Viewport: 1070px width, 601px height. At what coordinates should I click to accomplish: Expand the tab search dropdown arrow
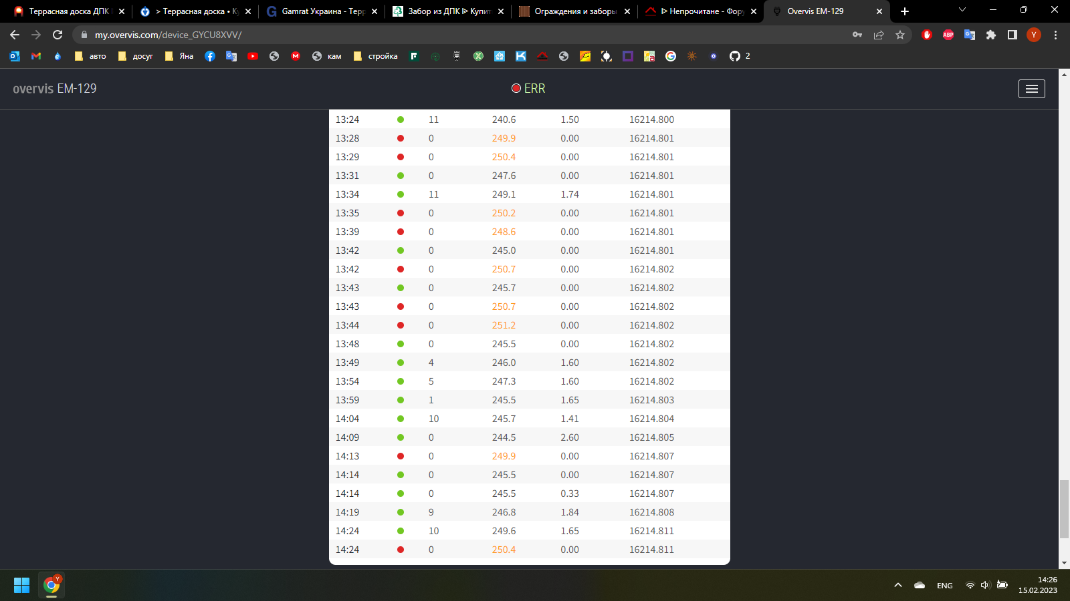[962, 10]
